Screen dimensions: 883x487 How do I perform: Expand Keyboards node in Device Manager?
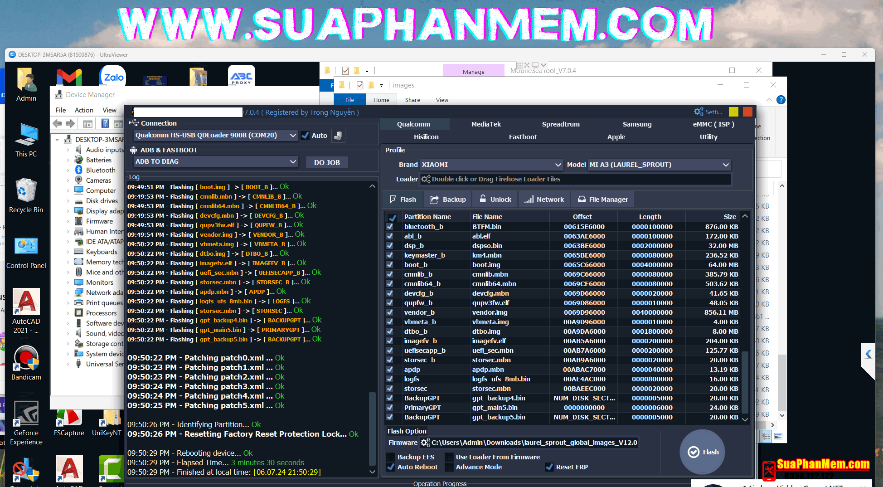[x=68, y=252]
